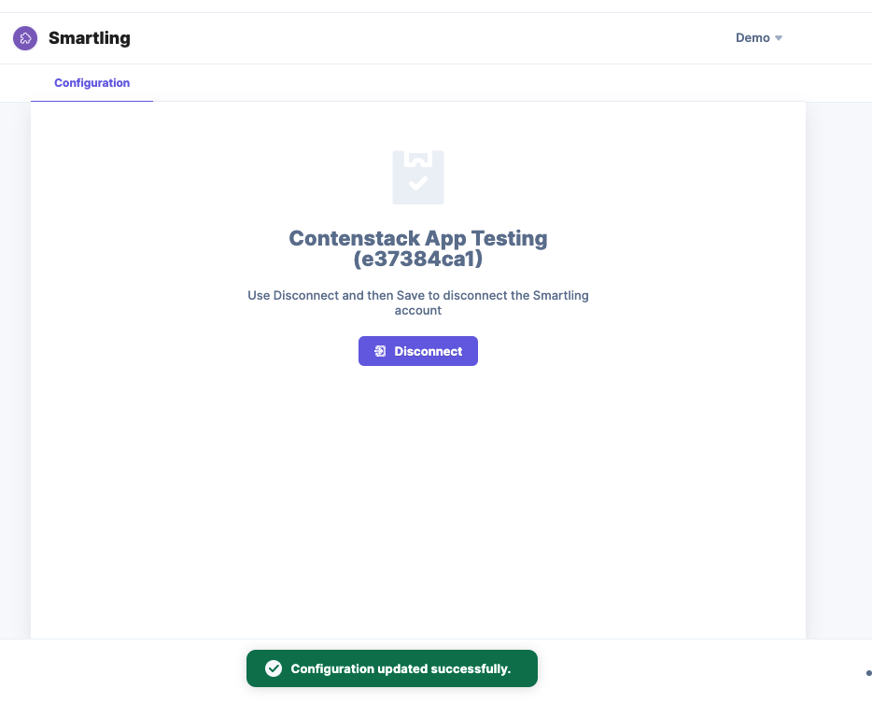Click the Contenstack App Testing heading
This screenshot has width=872, height=703.
pos(417,238)
